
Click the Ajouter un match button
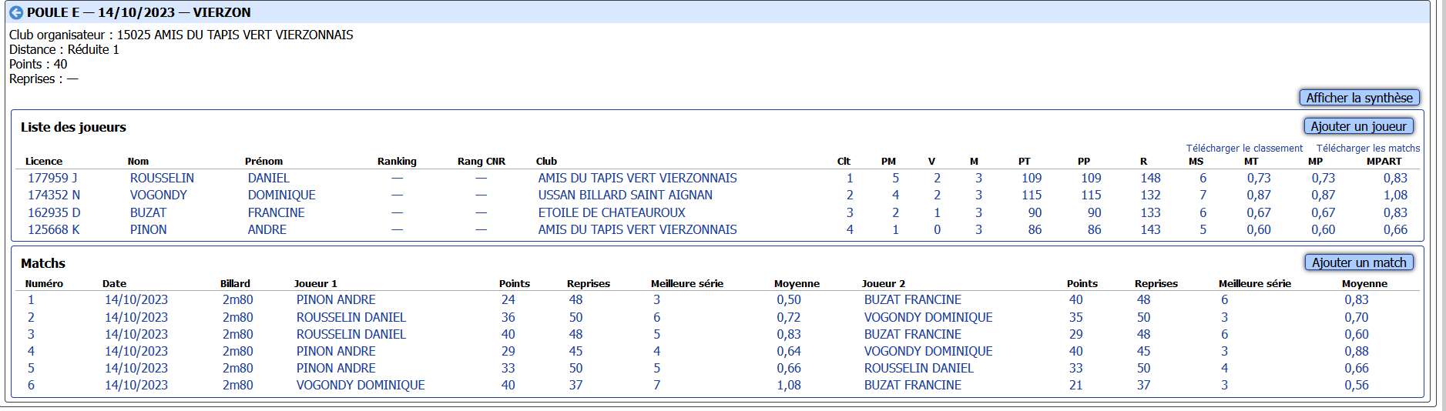click(x=1359, y=262)
